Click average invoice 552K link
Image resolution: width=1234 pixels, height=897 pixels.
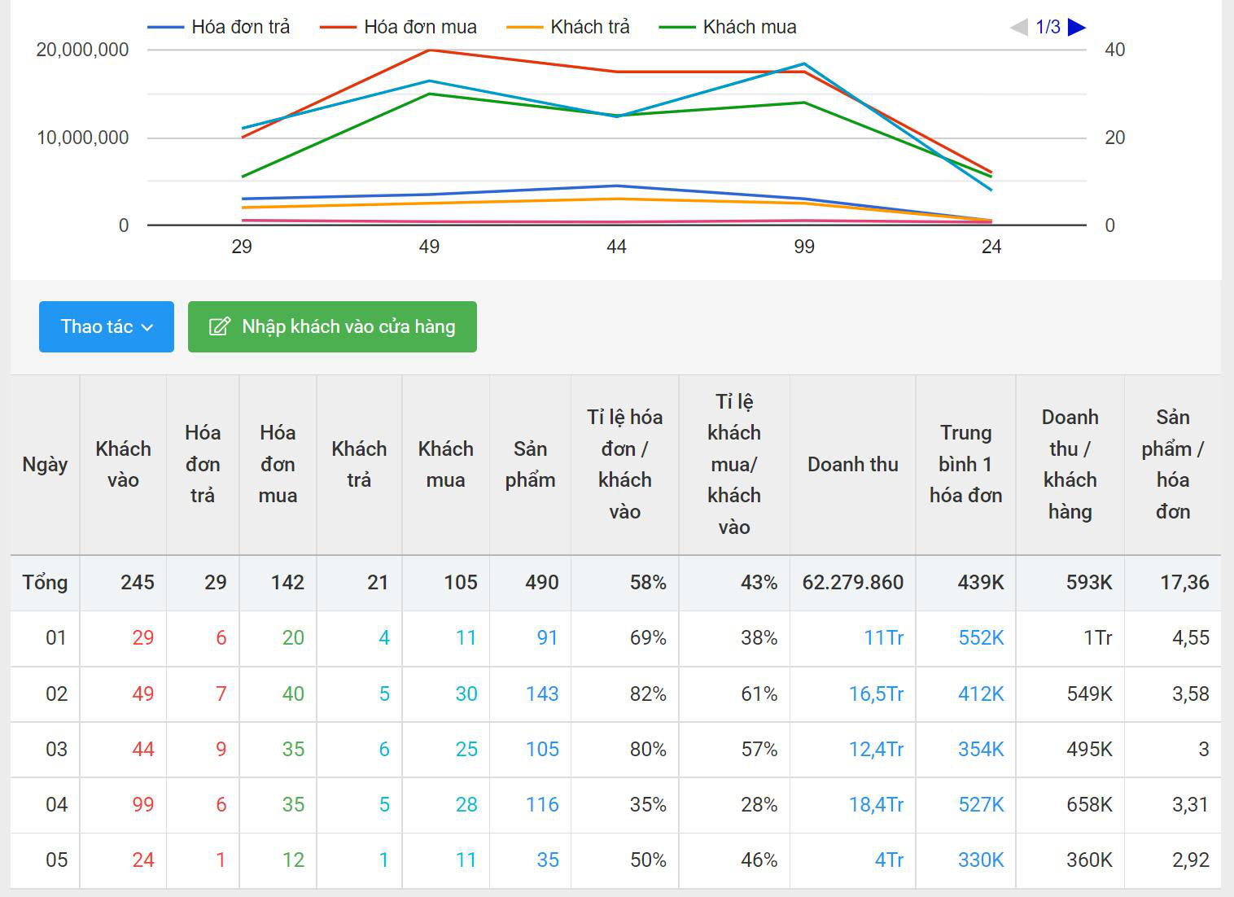981,638
